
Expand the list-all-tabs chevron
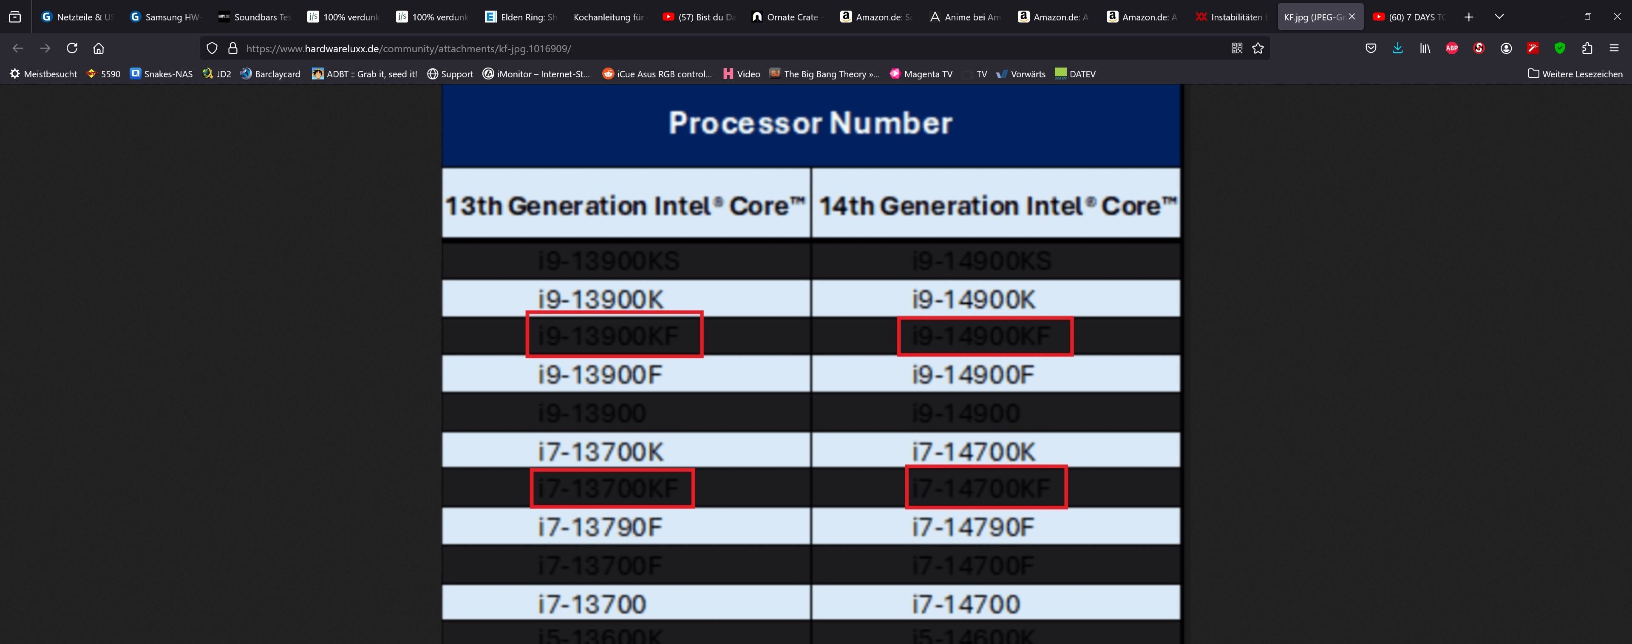[x=1499, y=17]
